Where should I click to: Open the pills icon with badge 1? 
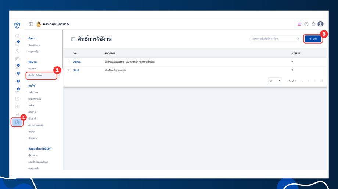(17, 83)
